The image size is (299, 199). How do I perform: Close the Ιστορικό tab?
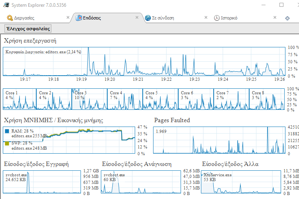click(x=275, y=18)
